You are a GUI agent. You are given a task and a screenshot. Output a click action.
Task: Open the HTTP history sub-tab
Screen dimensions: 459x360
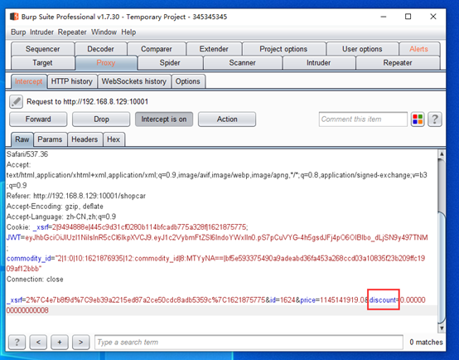tap(72, 81)
